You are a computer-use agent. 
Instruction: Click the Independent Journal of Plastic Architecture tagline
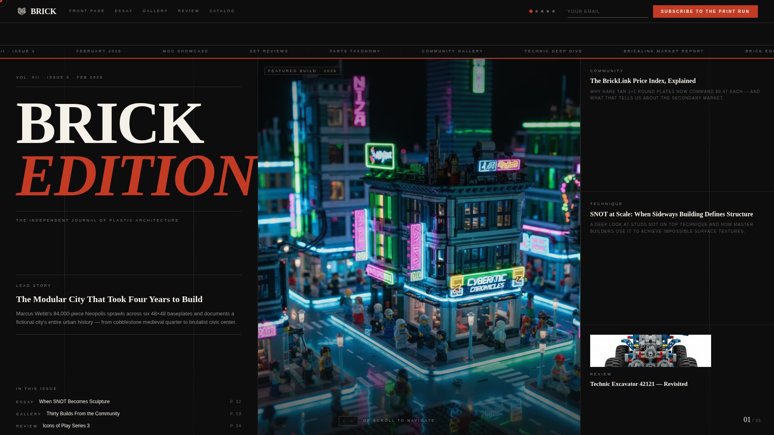point(97,220)
